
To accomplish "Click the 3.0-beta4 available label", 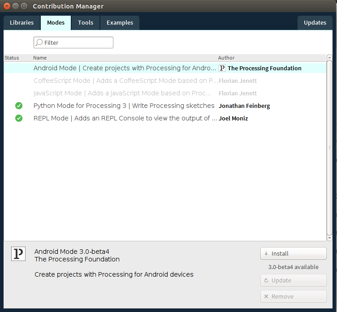I will tap(294, 267).
